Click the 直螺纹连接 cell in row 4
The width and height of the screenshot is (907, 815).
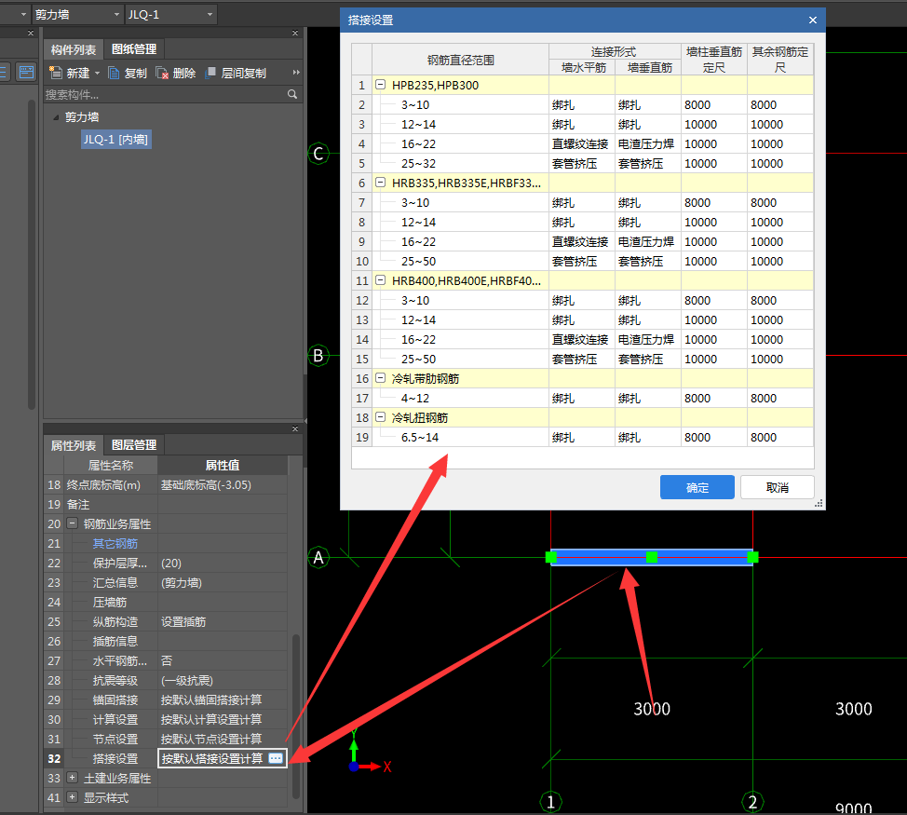pos(581,144)
